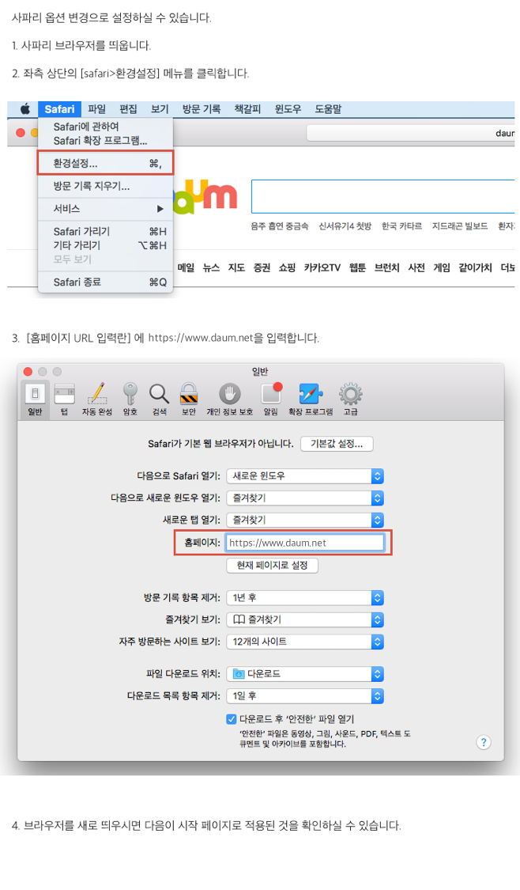Click the book icon in 즐겨찾기 보기 field
This screenshot has width=520, height=890.
point(239,619)
